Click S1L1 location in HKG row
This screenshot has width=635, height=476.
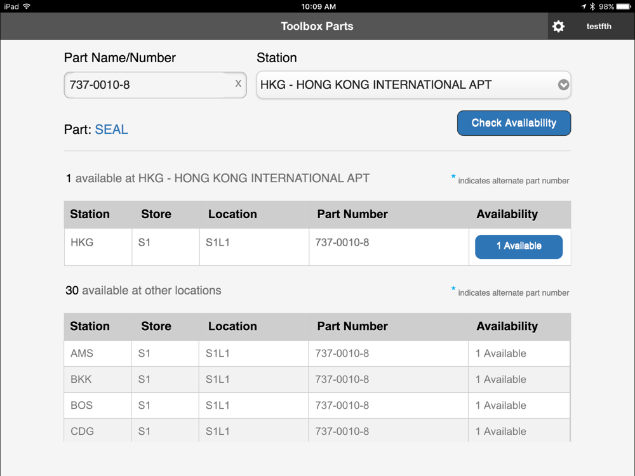pos(217,242)
